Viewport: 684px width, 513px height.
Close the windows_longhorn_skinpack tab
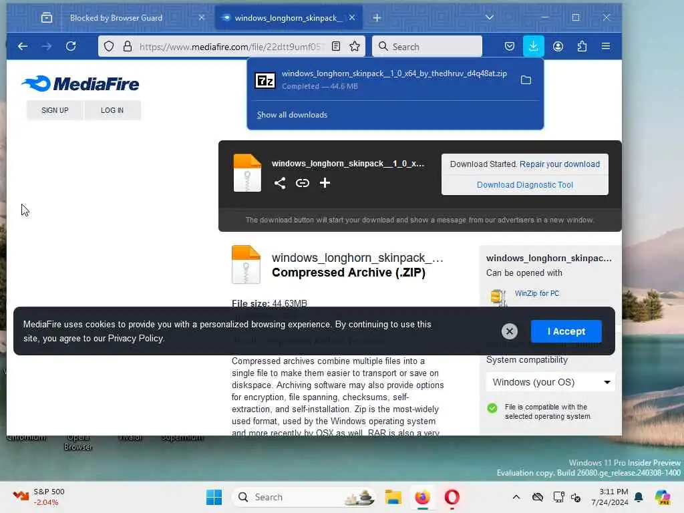[x=352, y=17]
